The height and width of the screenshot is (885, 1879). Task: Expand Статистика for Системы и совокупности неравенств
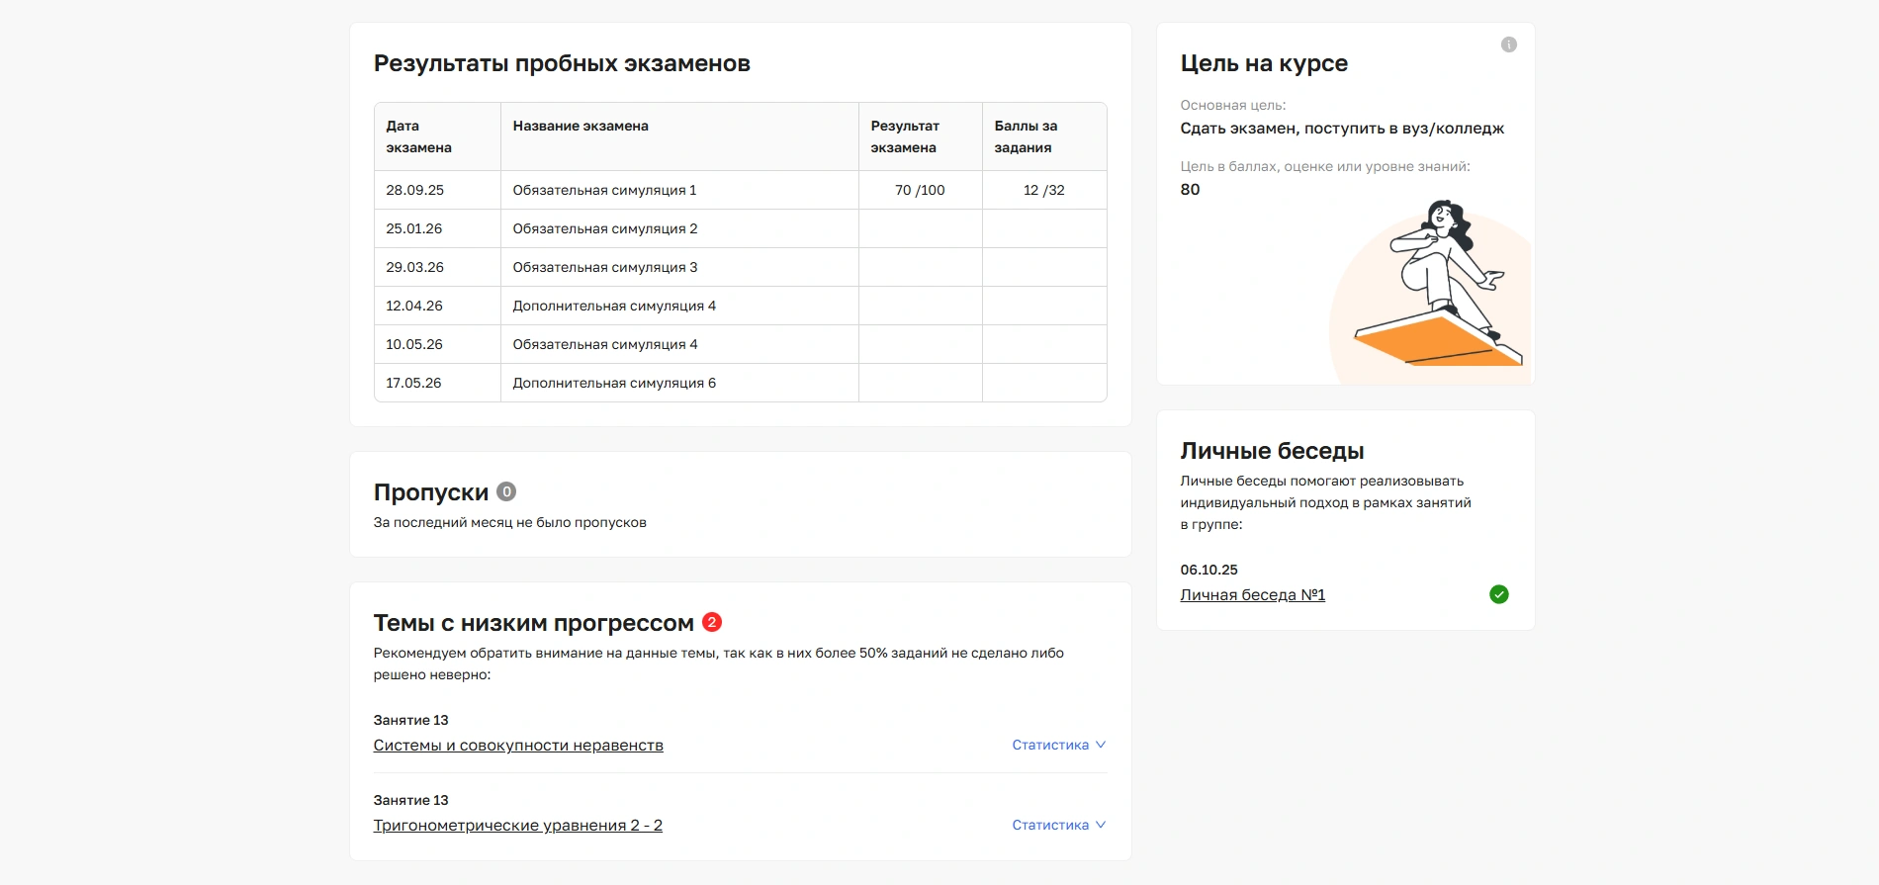[1058, 745]
